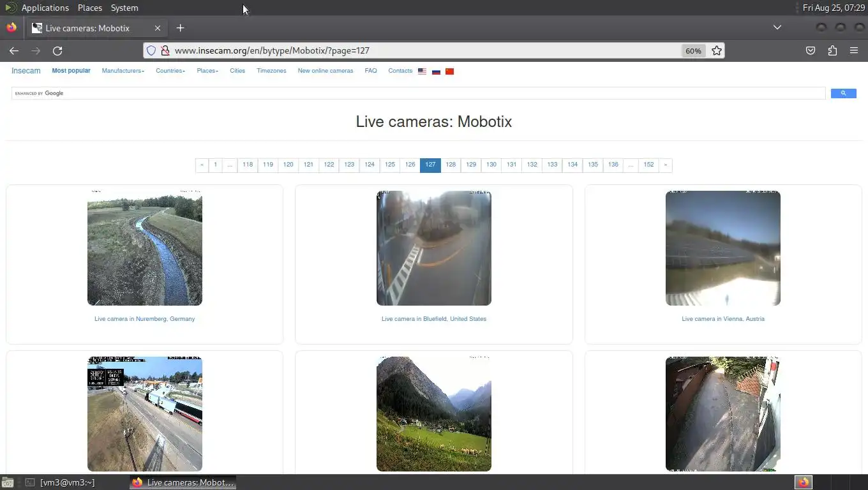Open a new tab with plus icon
The image size is (868, 490).
click(180, 28)
